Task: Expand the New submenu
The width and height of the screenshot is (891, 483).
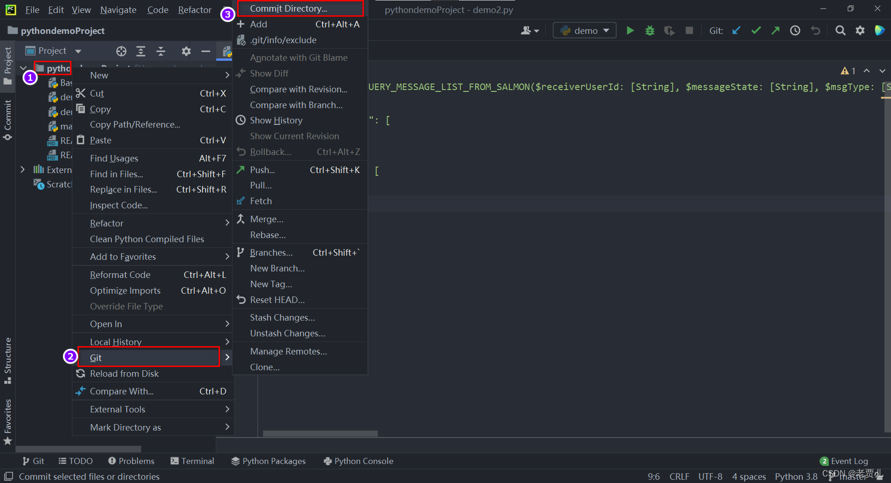Action: point(153,75)
